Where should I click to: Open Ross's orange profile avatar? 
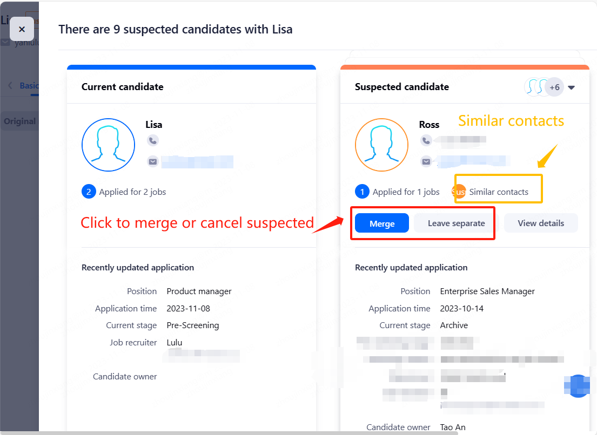point(381,145)
